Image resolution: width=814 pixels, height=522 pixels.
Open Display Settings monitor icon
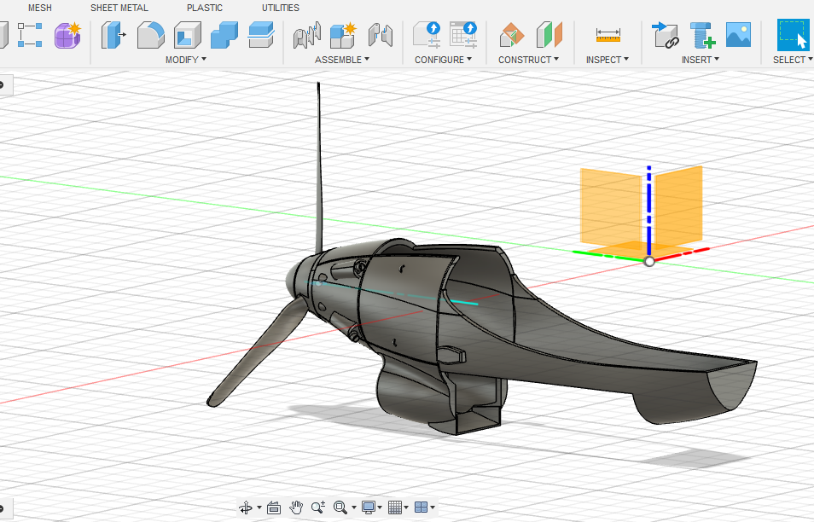[x=369, y=507]
